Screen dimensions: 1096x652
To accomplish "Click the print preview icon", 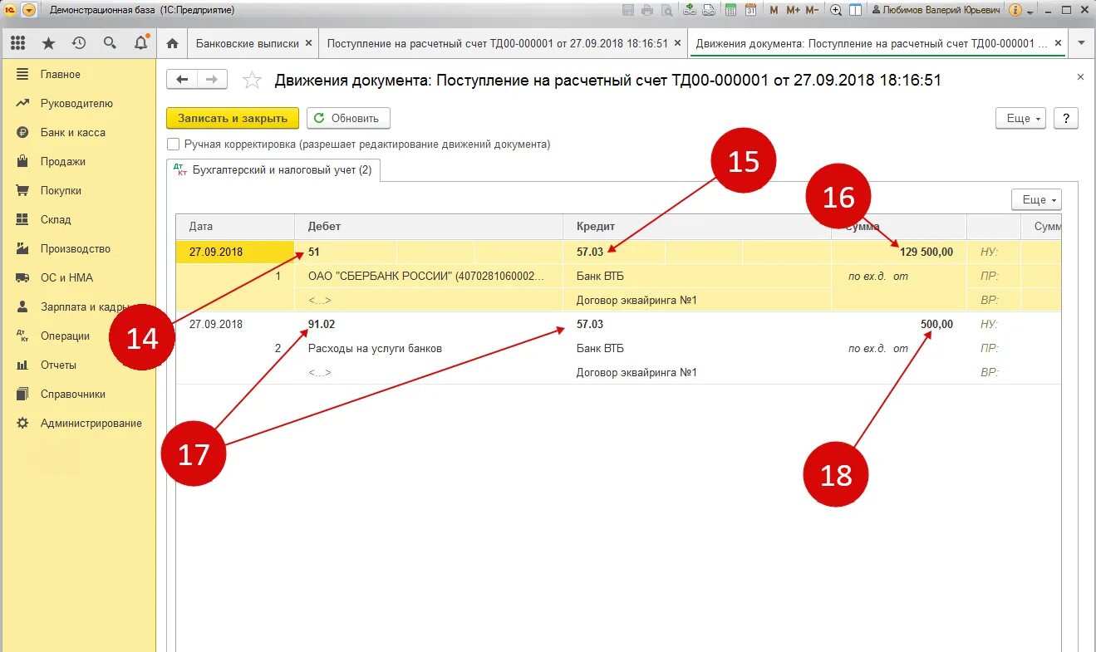I will 666,10.
